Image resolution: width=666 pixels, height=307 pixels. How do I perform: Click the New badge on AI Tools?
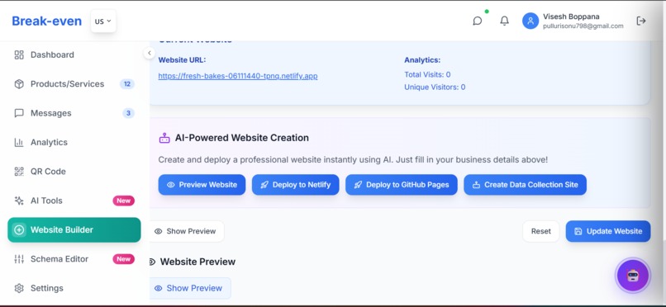(124, 201)
